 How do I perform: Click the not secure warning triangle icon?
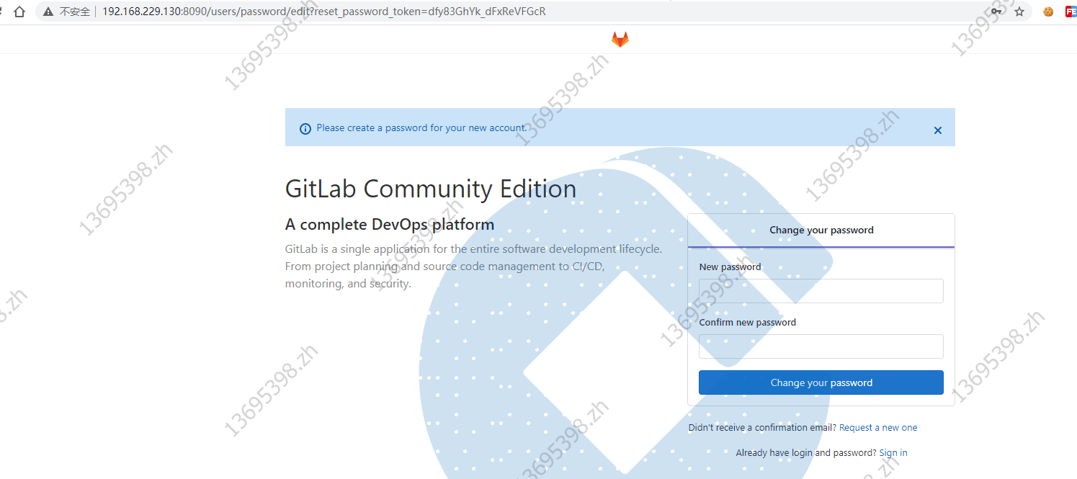(49, 12)
